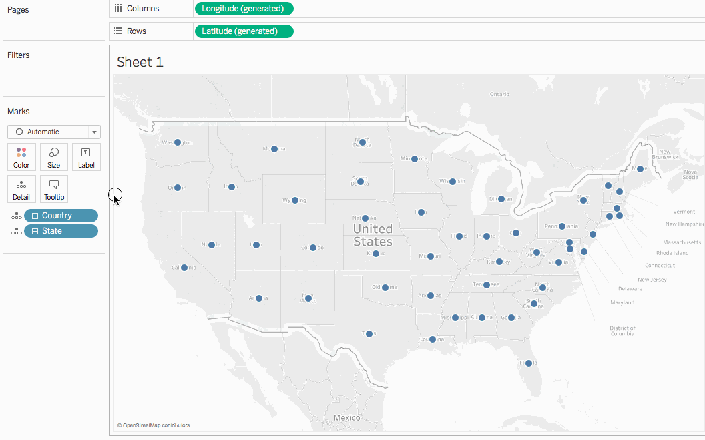705x440 pixels.
Task: Click the mark dot over Texas
Action: point(369,333)
